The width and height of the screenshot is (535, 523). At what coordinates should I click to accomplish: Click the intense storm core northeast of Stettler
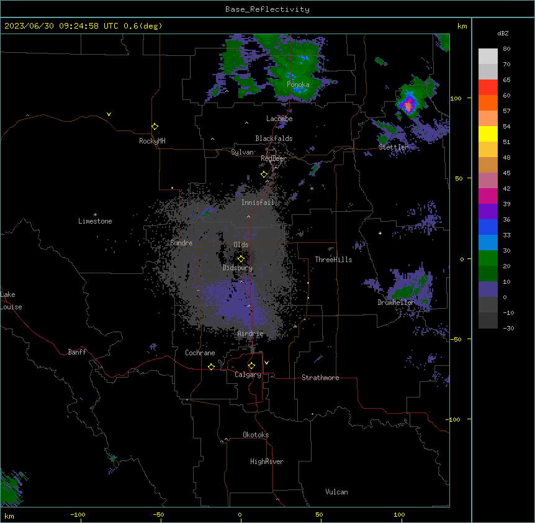click(409, 105)
